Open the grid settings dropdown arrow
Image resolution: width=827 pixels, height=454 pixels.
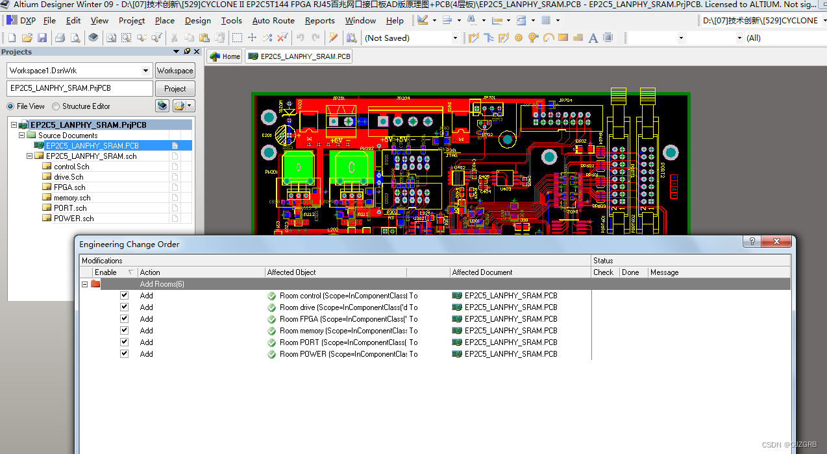[557, 20]
